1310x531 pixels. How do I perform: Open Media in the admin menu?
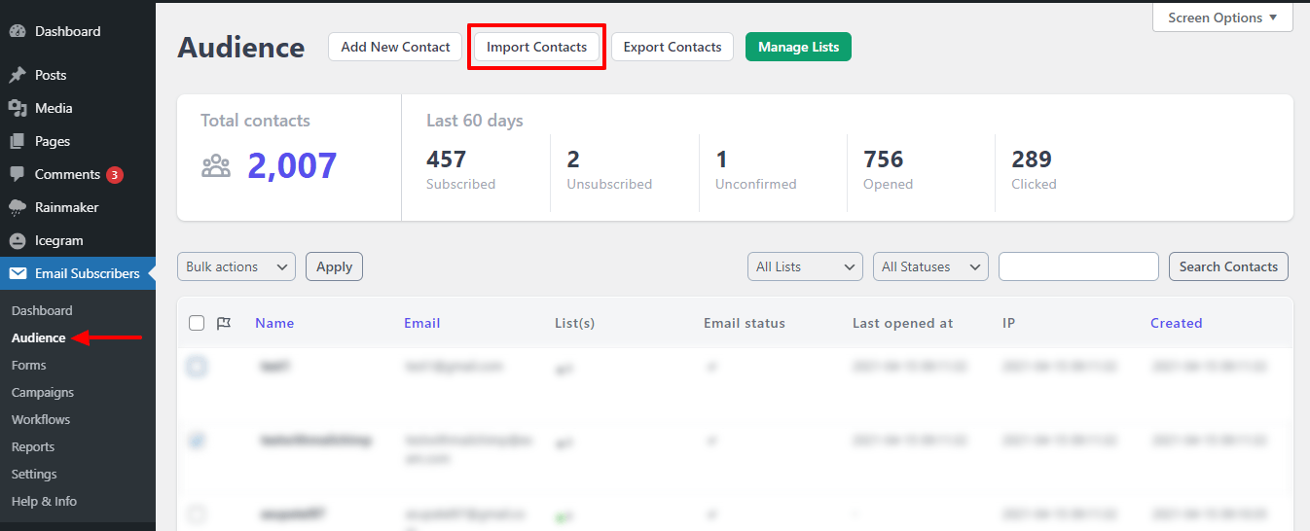point(54,108)
